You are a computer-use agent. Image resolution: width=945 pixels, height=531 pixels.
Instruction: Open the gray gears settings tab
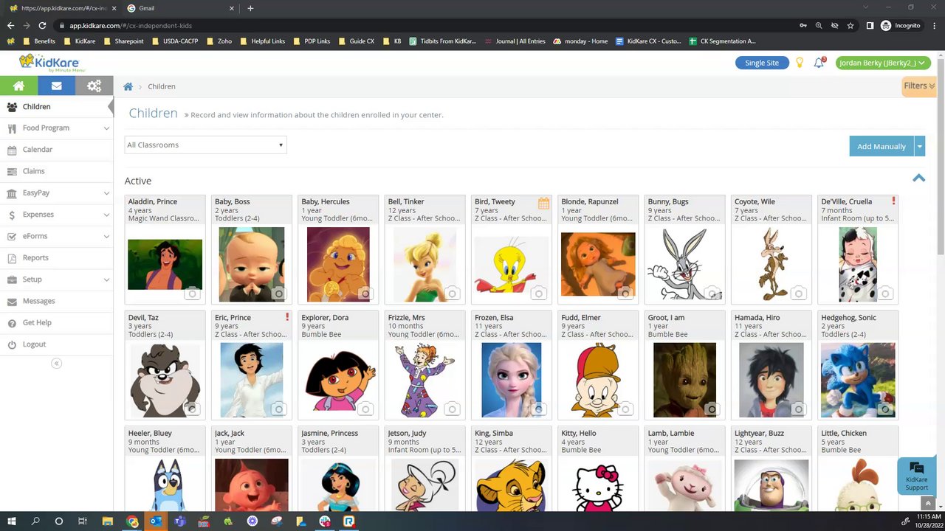point(94,86)
